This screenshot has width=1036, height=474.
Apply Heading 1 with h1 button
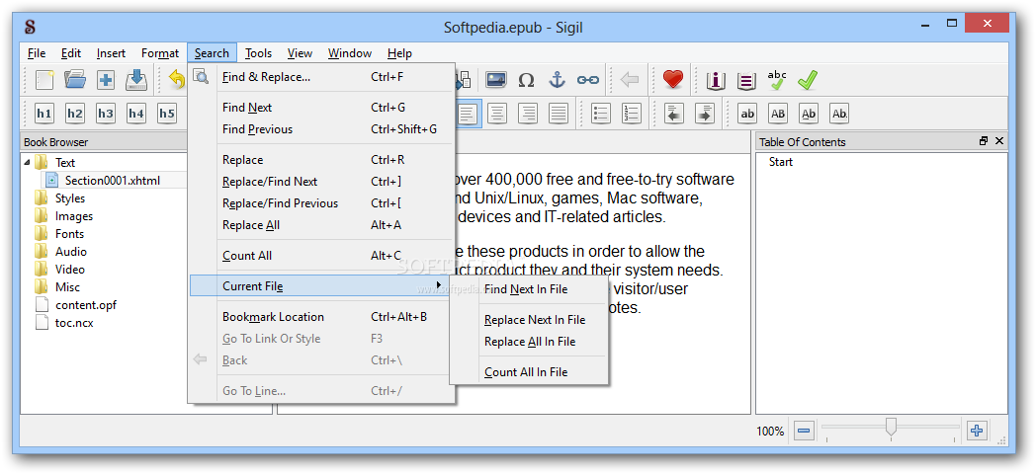tap(44, 114)
